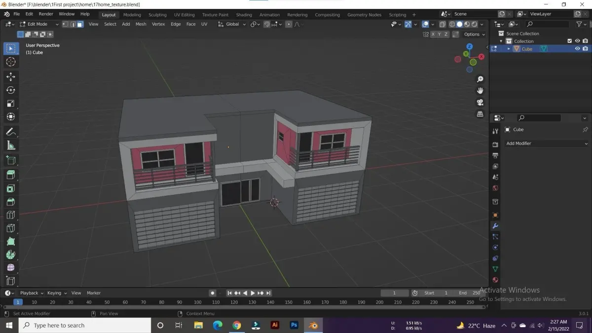The width and height of the screenshot is (592, 333).
Task: Click the Zoom view magnifier icon
Action: tap(480, 79)
